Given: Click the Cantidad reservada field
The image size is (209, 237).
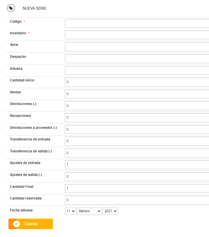Looking at the screenshot, I should [137, 200].
